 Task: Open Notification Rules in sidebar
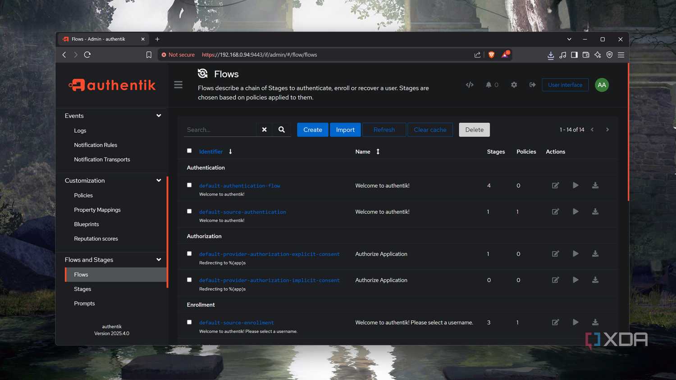coord(96,145)
